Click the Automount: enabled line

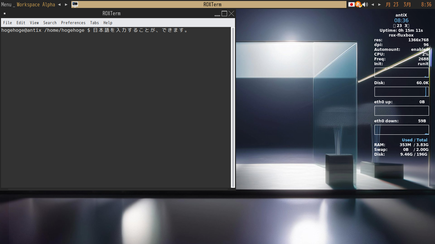point(401,50)
